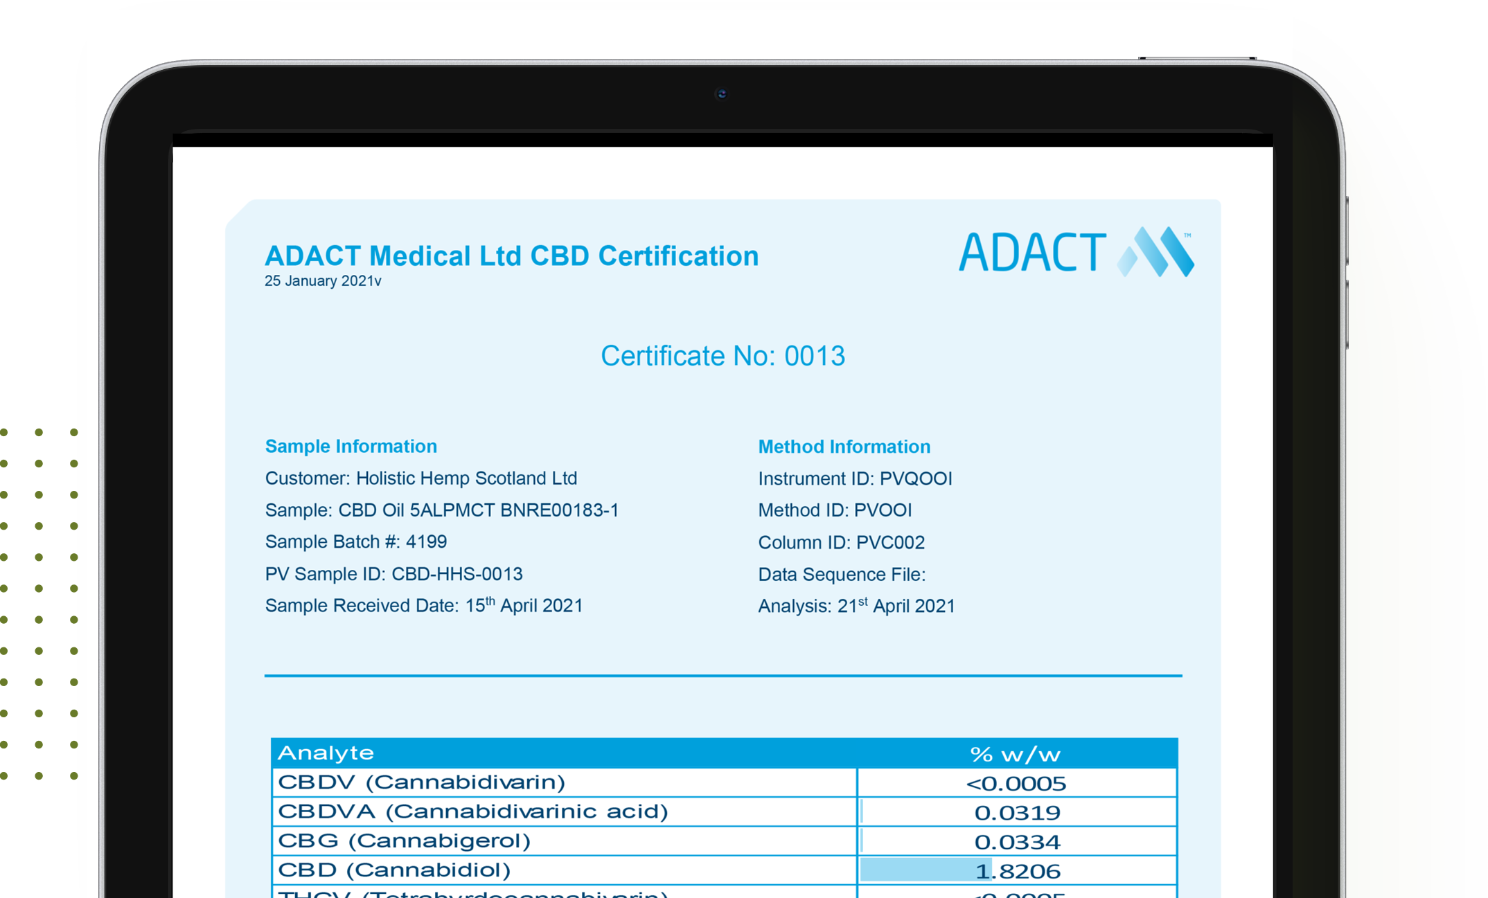Click 'Method ID: PVOOI'
The image size is (1488, 898).
click(835, 510)
